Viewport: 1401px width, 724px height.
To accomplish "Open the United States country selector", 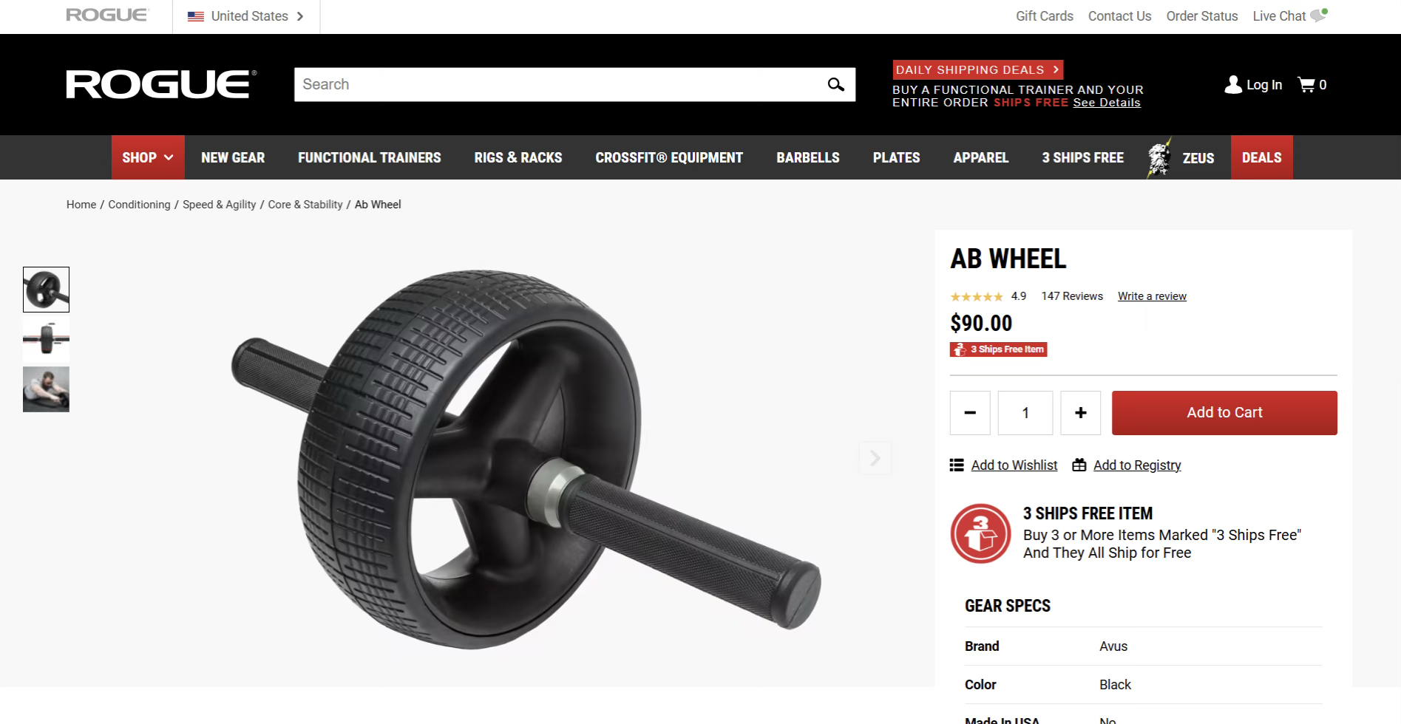I will coord(245,16).
